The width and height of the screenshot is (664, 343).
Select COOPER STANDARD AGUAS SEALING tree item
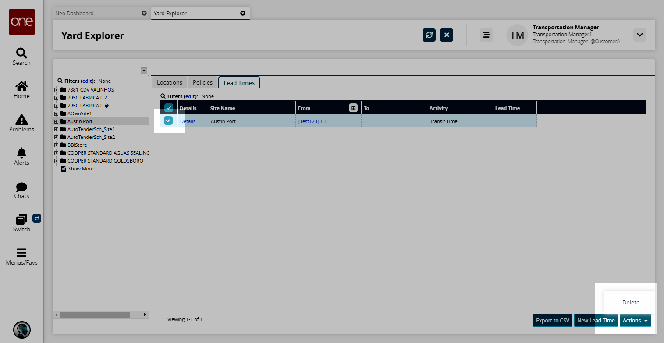tap(108, 153)
